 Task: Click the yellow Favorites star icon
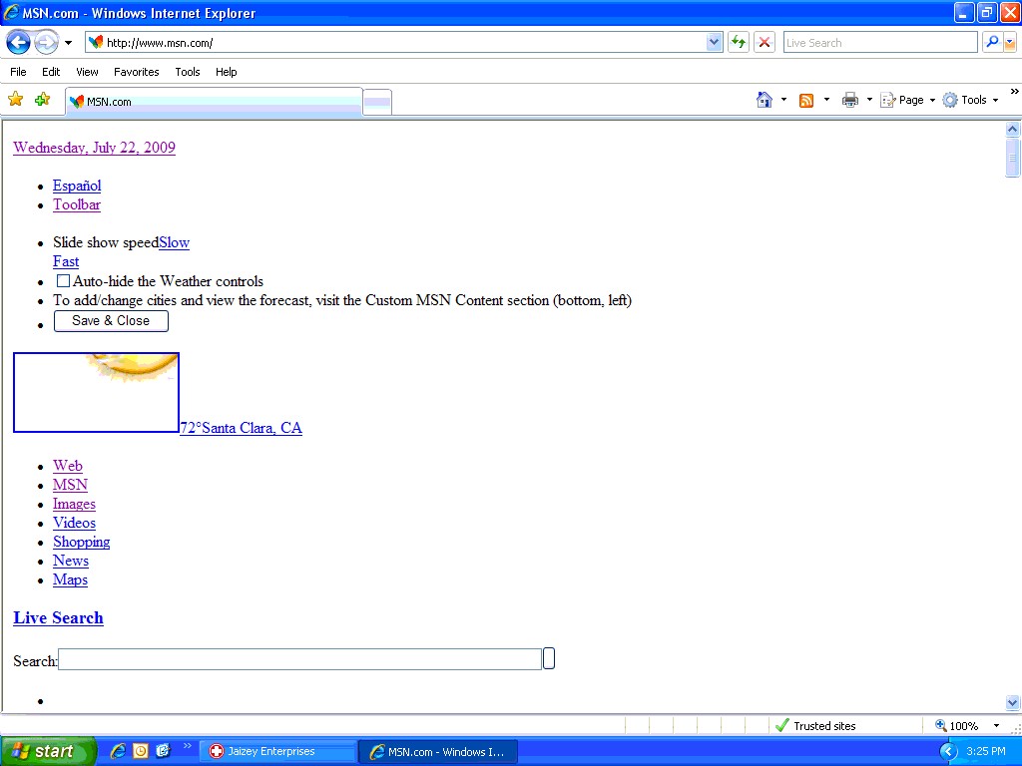point(16,99)
